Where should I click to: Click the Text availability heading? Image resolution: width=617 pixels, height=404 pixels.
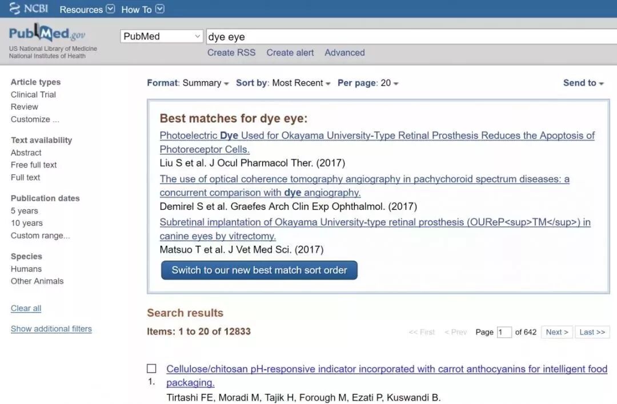click(42, 140)
